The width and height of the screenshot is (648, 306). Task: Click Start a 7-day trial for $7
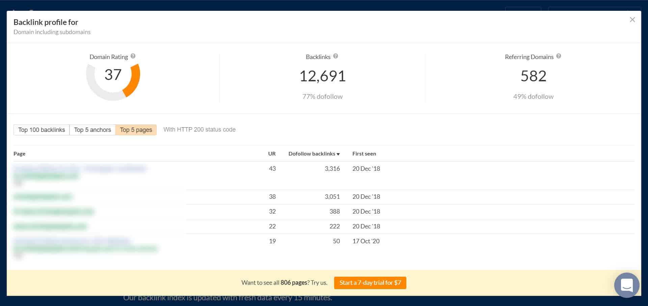tap(370, 283)
